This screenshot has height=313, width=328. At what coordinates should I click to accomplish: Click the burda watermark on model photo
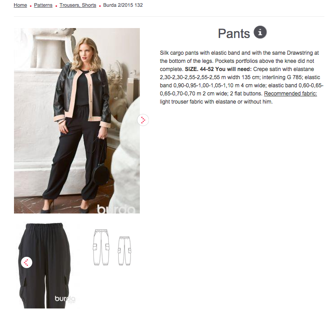click(x=116, y=209)
